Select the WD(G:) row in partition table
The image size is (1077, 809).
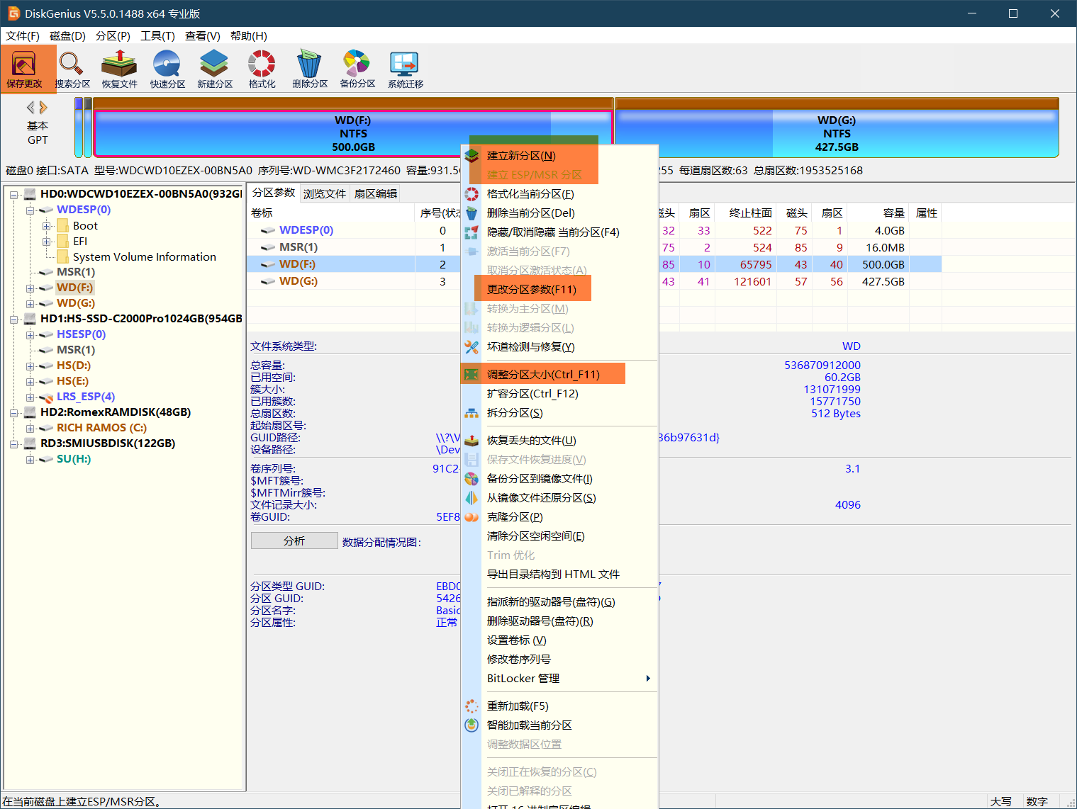pyautogui.click(x=594, y=281)
